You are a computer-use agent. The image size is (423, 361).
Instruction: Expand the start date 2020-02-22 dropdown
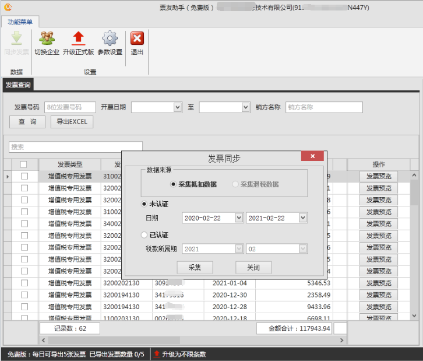coord(239,218)
